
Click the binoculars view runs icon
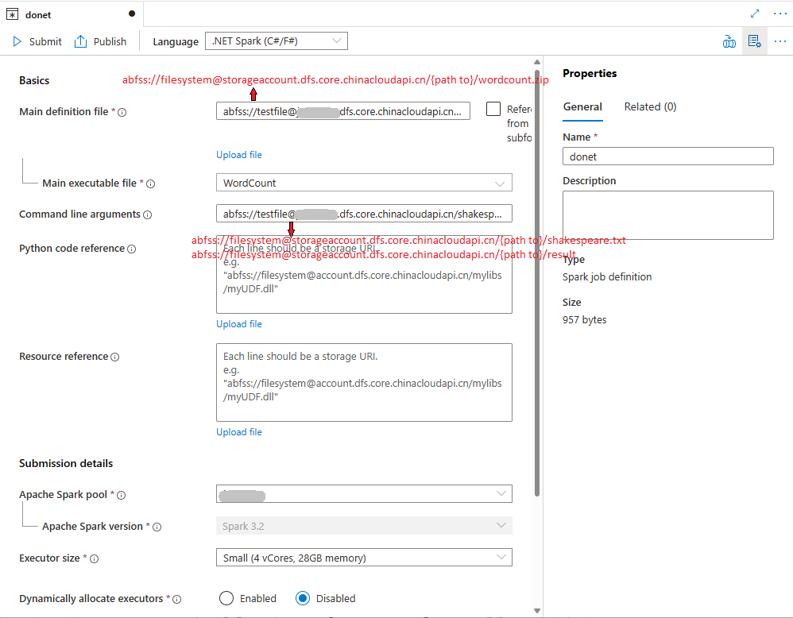point(729,41)
